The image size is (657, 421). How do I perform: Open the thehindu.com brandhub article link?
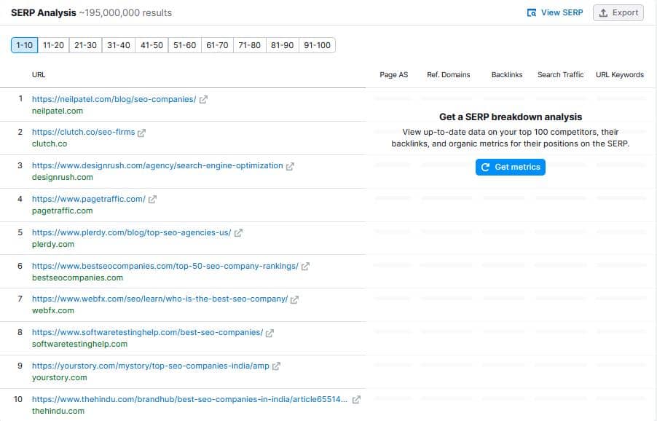[190, 399]
